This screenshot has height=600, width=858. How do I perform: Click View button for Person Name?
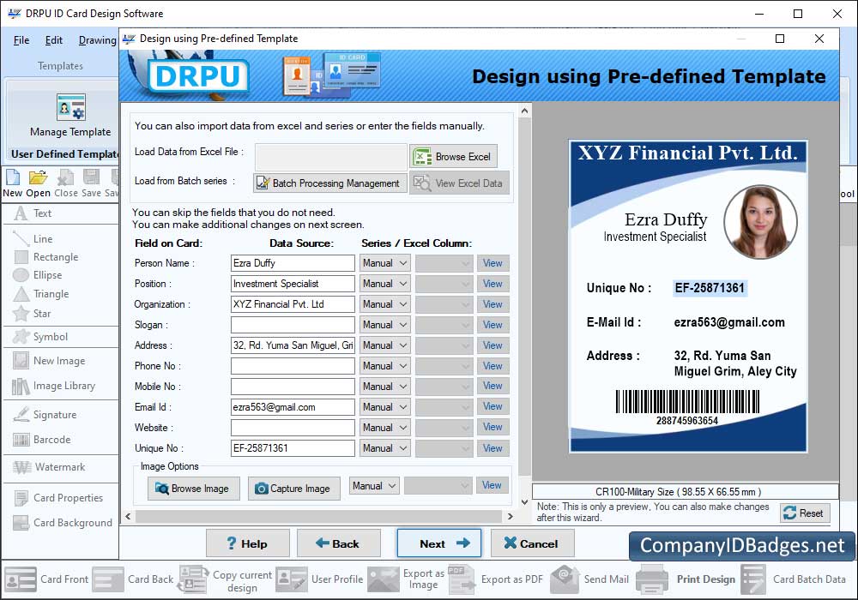[x=492, y=263]
